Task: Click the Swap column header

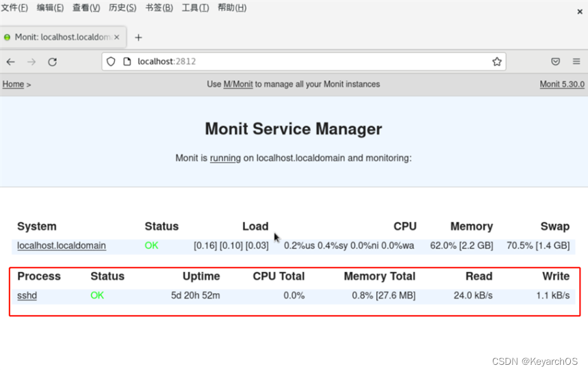Action: coord(555,226)
